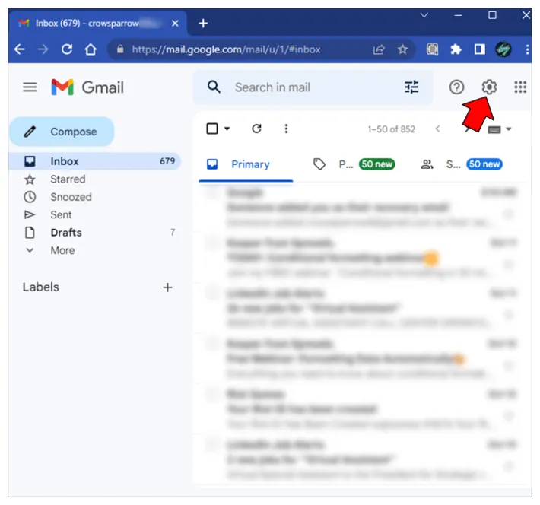540x505 pixels.
Task: Open the browser profile avatar
Action: [503, 49]
